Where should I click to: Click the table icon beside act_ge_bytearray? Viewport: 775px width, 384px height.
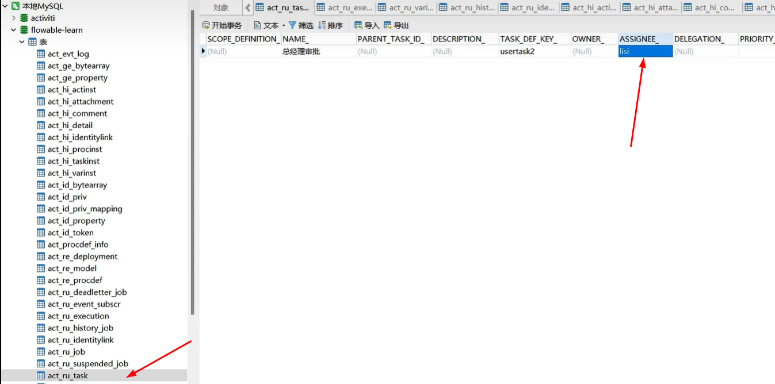click(x=41, y=66)
